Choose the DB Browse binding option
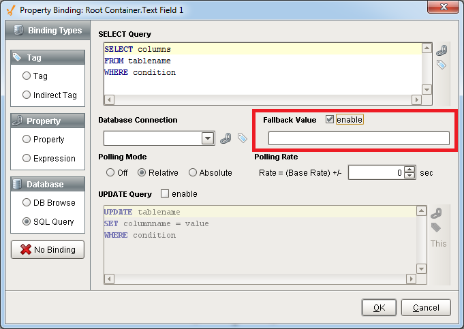The image size is (464, 329). (x=27, y=202)
